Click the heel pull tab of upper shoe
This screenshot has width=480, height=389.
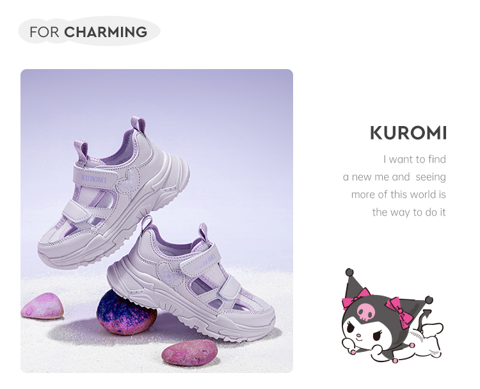coord(138,124)
